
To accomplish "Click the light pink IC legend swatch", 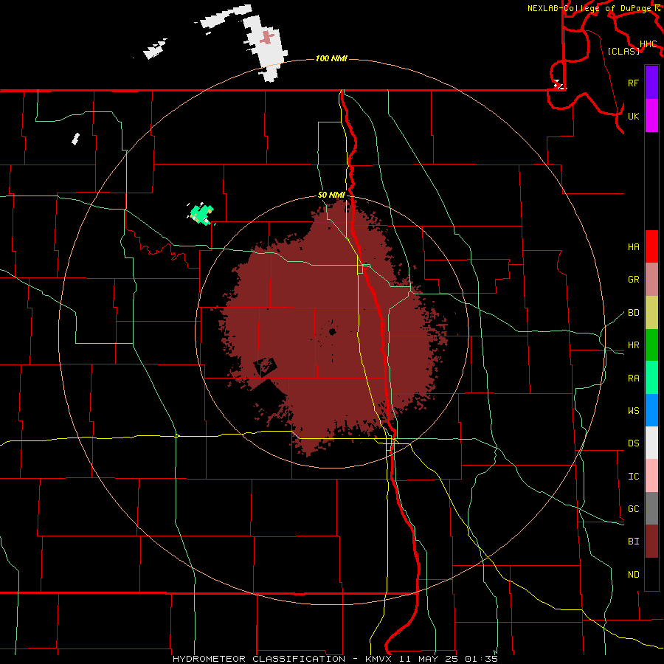I will (x=651, y=476).
